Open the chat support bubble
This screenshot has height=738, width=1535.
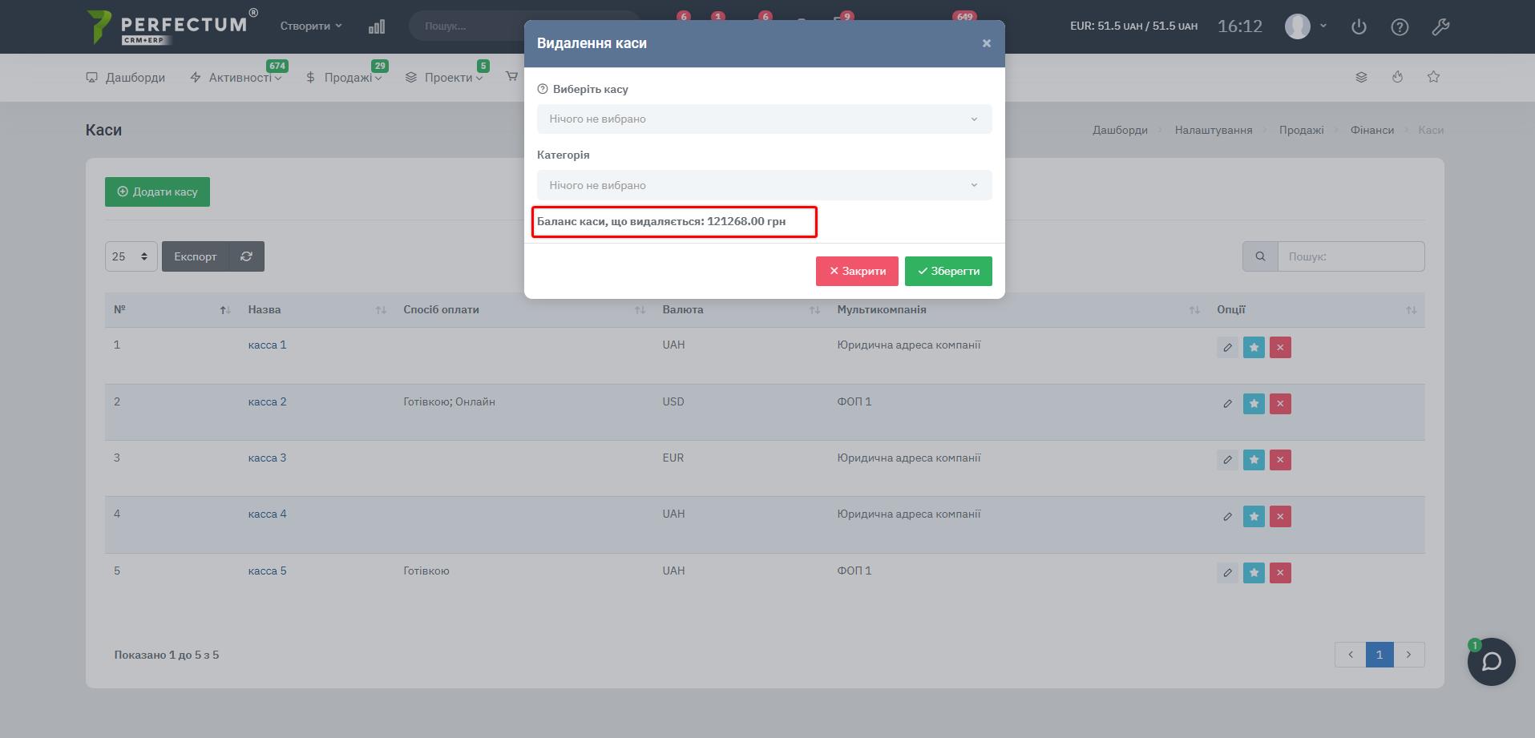pyautogui.click(x=1491, y=662)
